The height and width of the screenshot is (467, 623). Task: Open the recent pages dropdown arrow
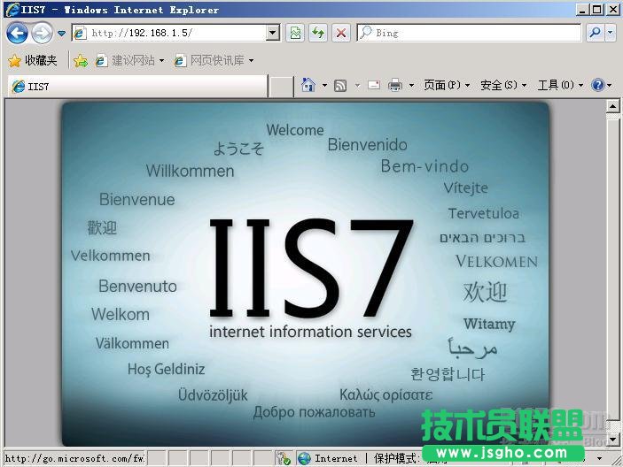(x=61, y=34)
